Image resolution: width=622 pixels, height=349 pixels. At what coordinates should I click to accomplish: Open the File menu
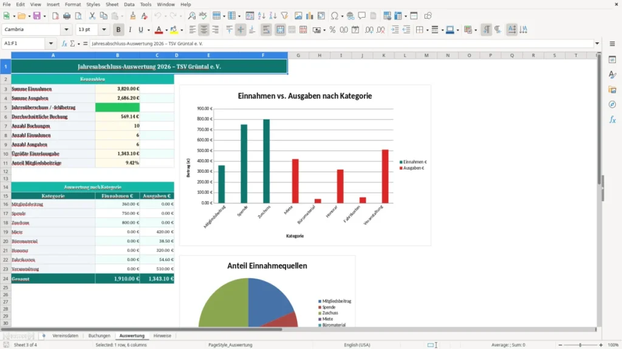tap(7, 4)
